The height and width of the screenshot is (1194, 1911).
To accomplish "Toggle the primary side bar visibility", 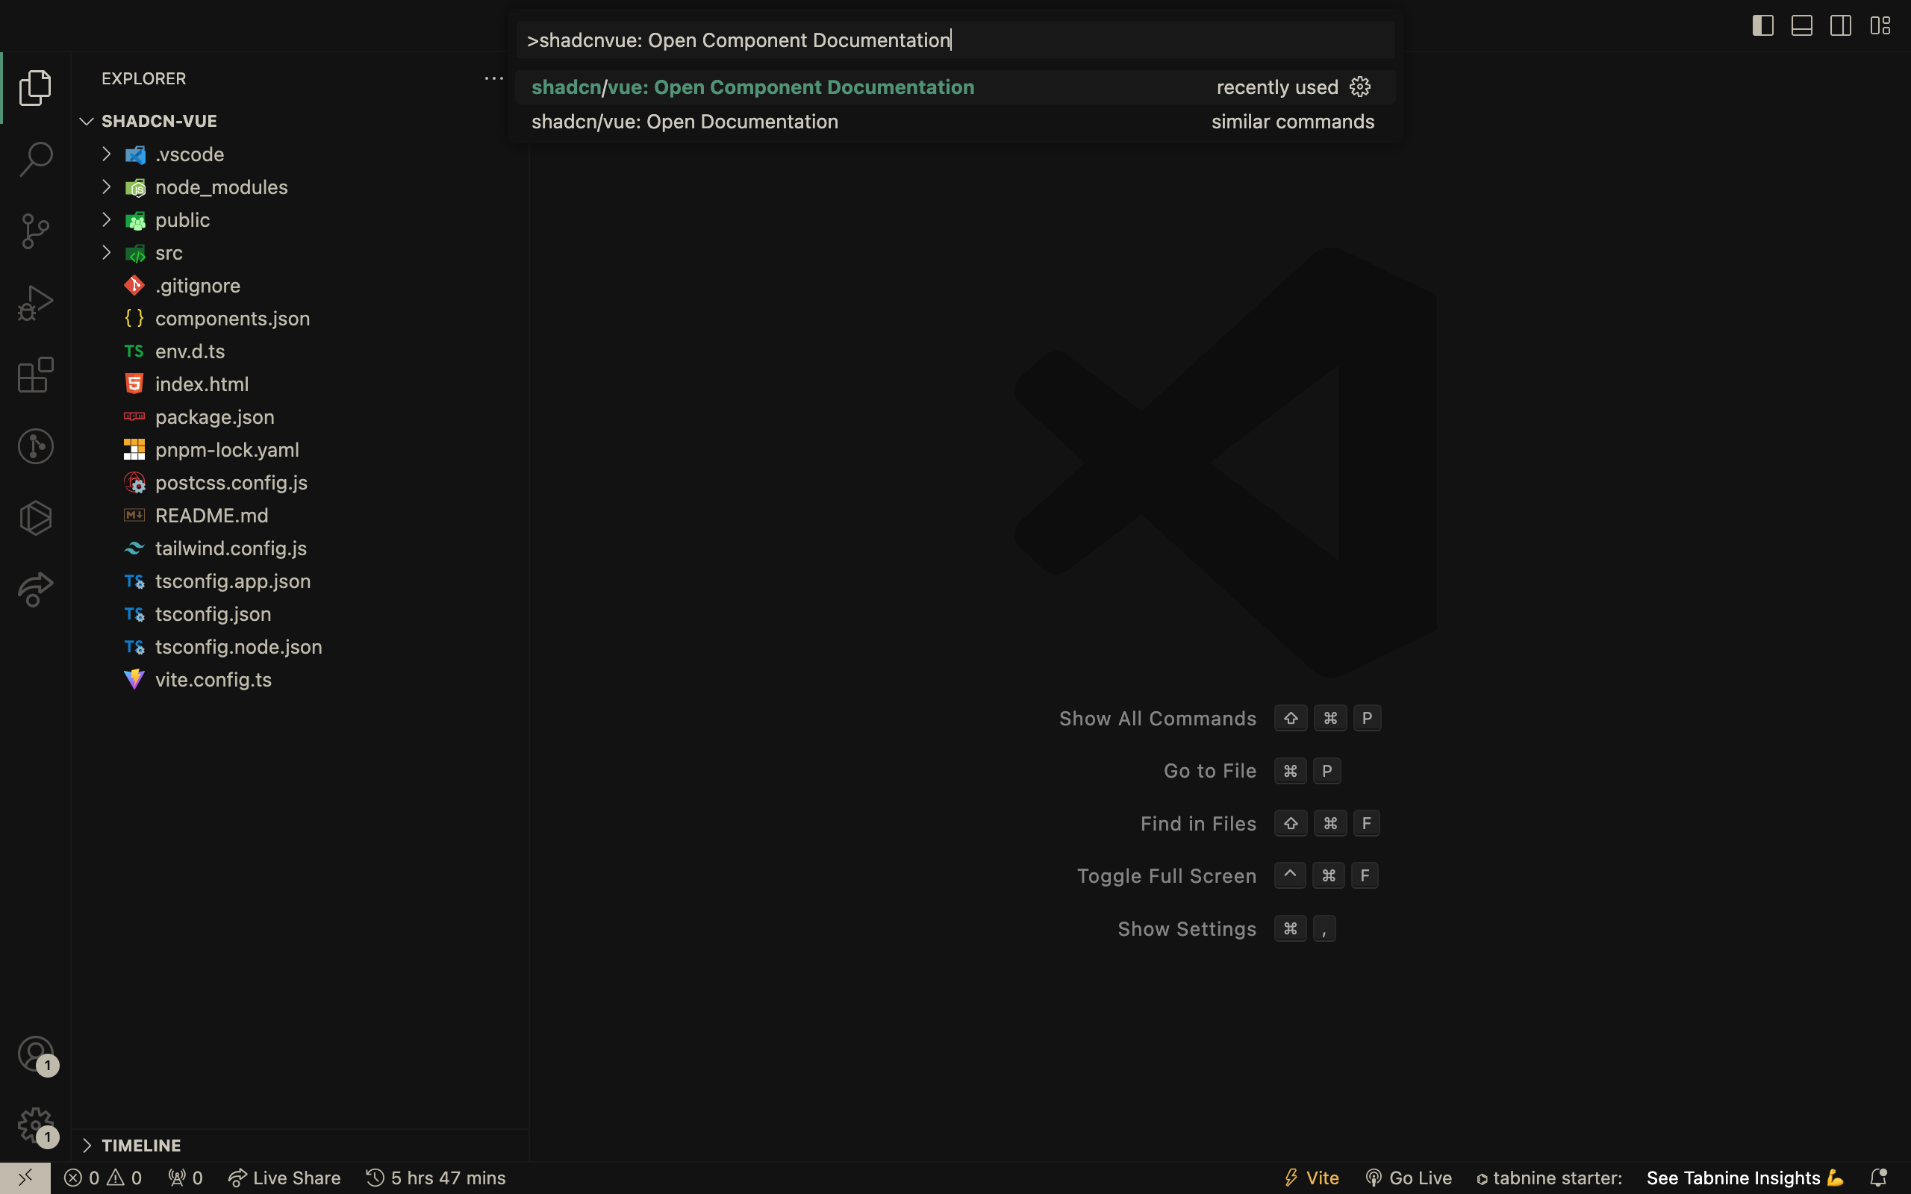I will point(1762,25).
